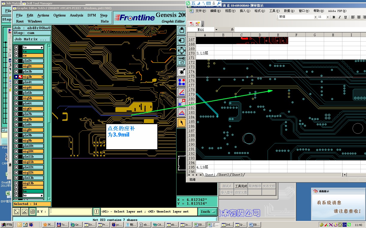Open the font size dropdown showing 11
This screenshot has width=366, height=228.
pos(328,17)
